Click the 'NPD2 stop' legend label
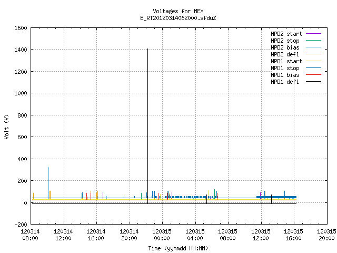This screenshot has width=337, height=253. point(285,41)
